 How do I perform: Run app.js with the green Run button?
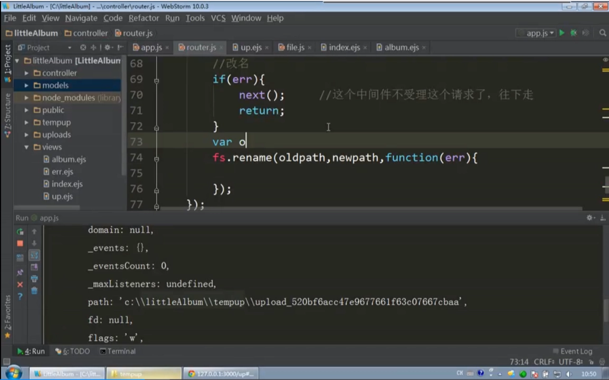coord(561,33)
